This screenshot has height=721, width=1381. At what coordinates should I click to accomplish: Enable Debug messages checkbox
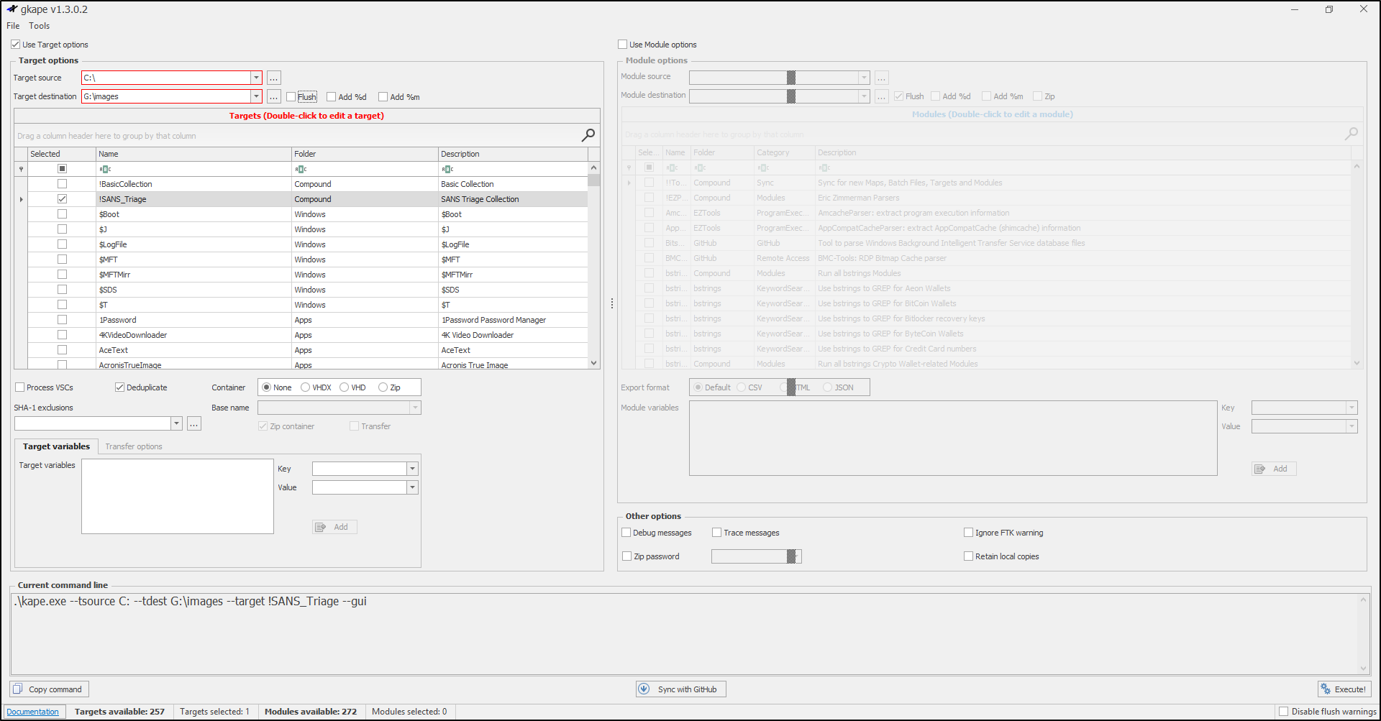click(x=626, y=533)
